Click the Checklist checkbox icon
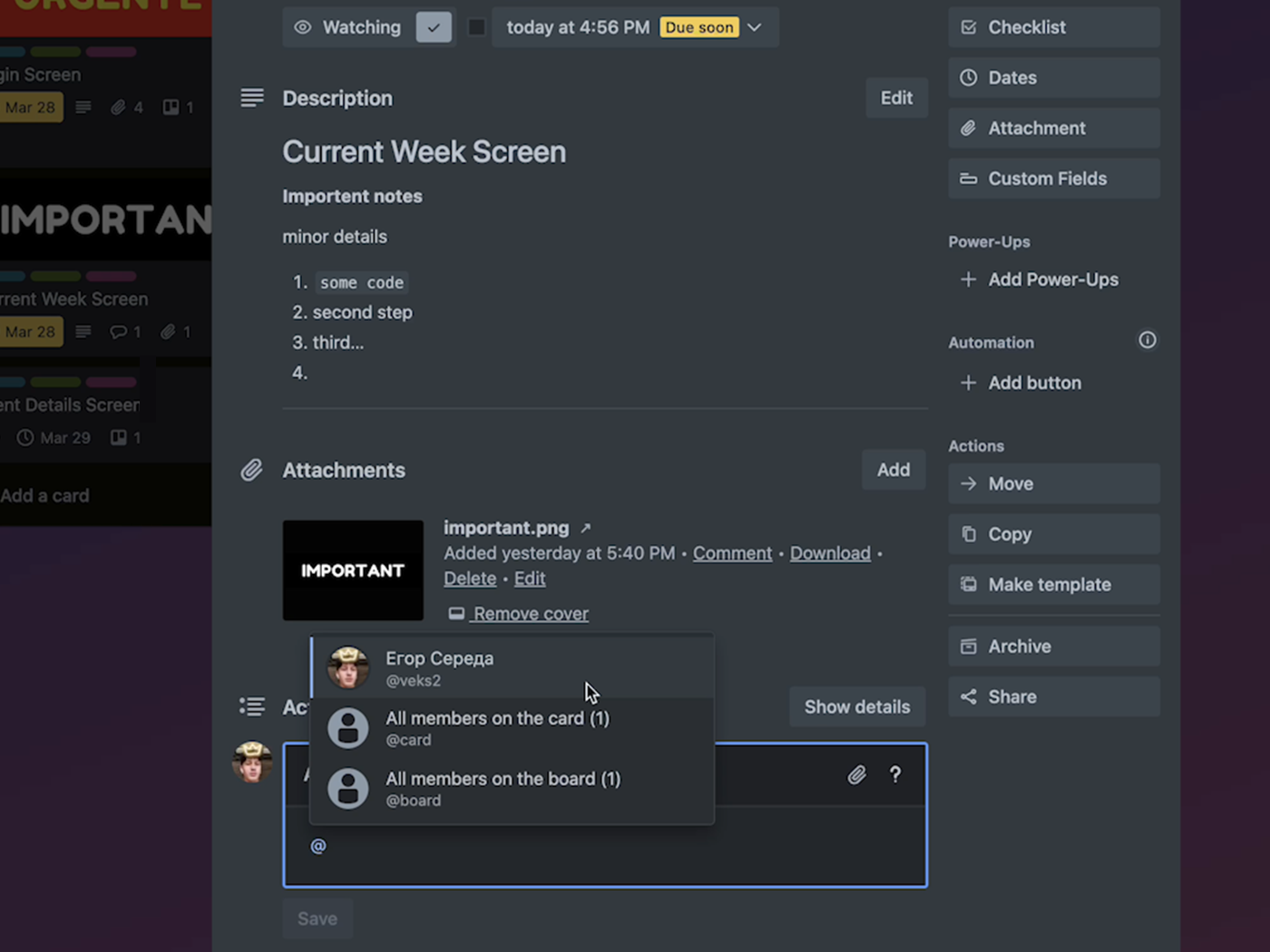The image size is (1270, 952). (969, 27)
